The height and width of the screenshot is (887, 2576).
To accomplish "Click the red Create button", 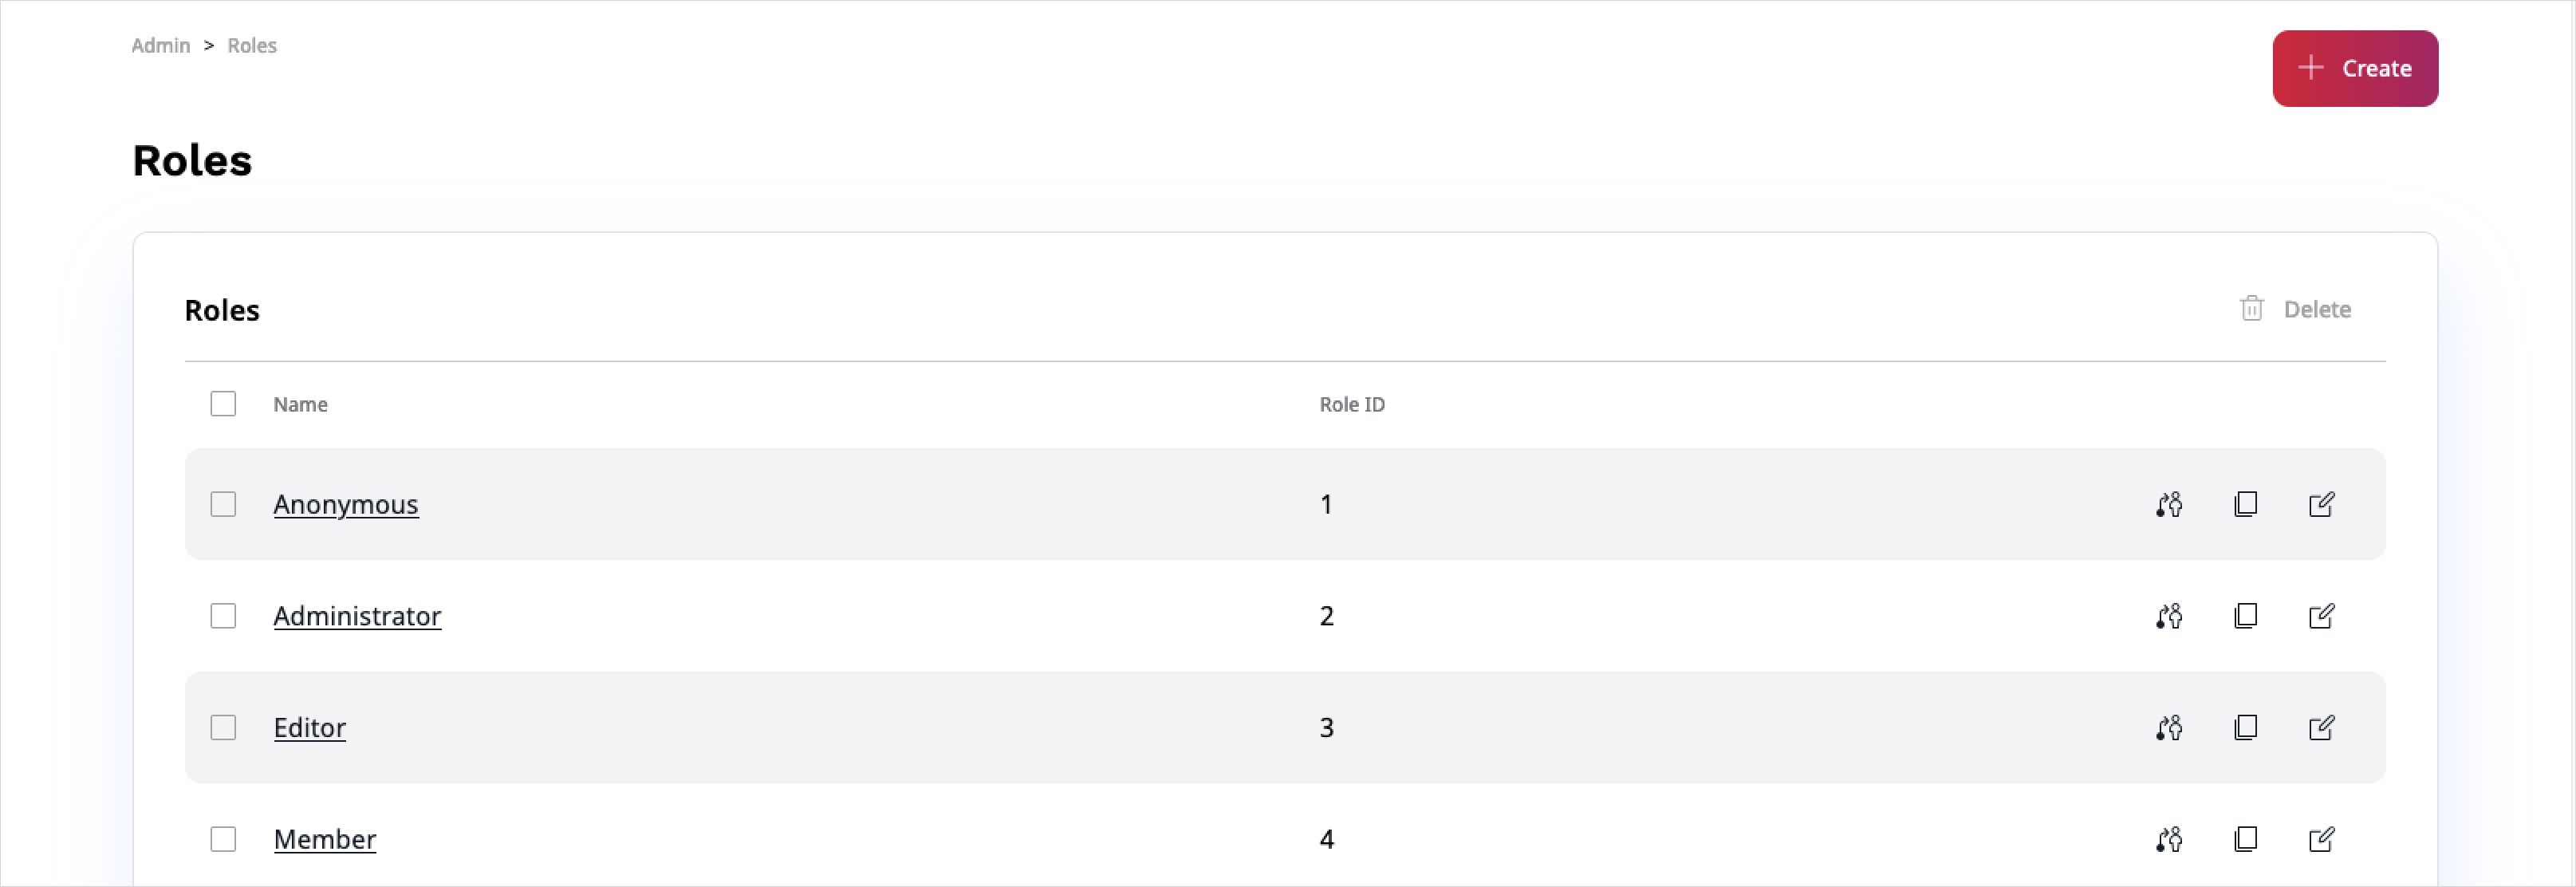I will [x=2354, y=68].
